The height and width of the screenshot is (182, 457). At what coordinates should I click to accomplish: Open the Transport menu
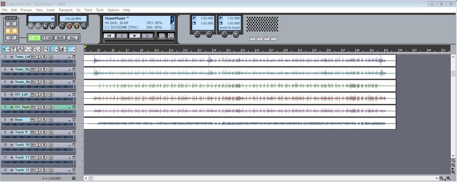point(66,10)
